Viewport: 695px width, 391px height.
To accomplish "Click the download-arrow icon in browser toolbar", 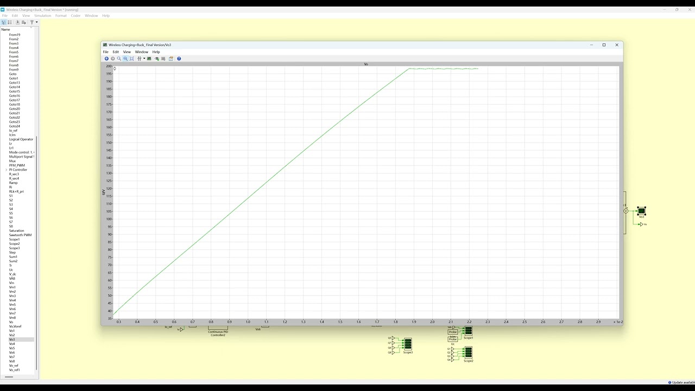I will [x=17, y=22].
